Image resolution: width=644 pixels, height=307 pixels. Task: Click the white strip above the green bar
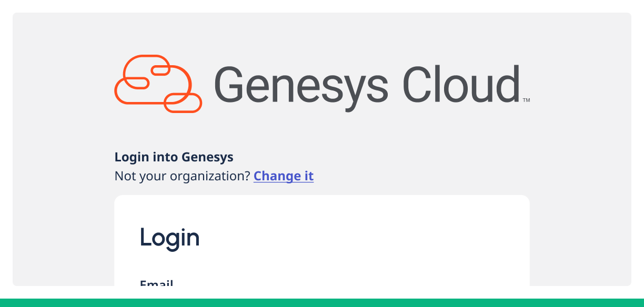[322, 292]
